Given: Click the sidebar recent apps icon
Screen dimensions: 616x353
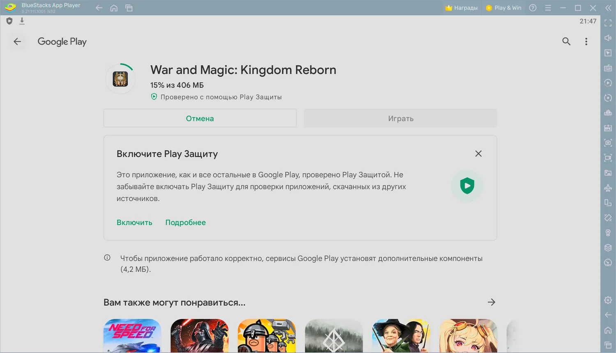Looking at the screenshot, I should click(x=608, y=345).
